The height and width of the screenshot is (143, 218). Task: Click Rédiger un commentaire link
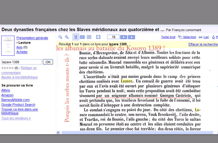tap(19, 70)
